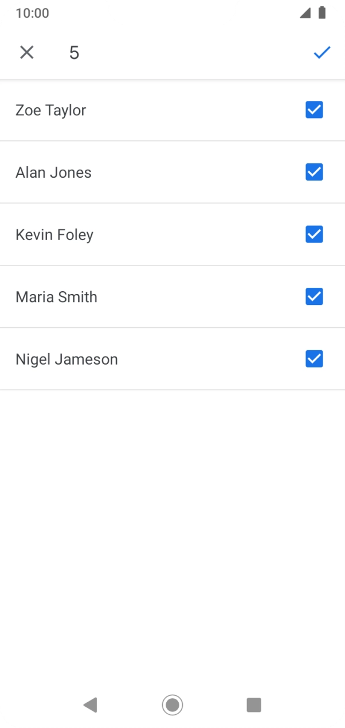
Task: Tap the clock in the status bar
Action: [x=32, y=13]
